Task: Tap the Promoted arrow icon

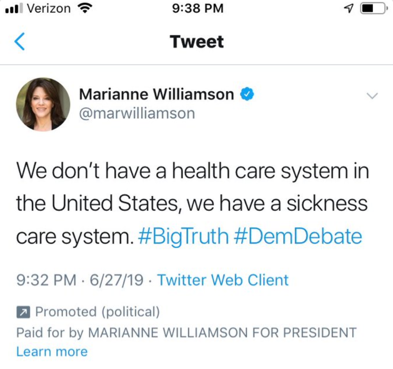Action: 23,312
